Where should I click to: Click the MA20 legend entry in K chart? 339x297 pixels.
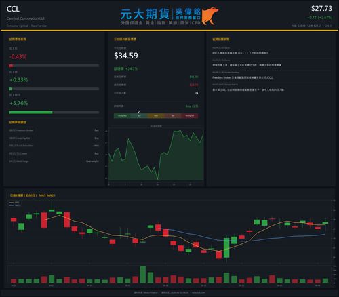(15, 205)
